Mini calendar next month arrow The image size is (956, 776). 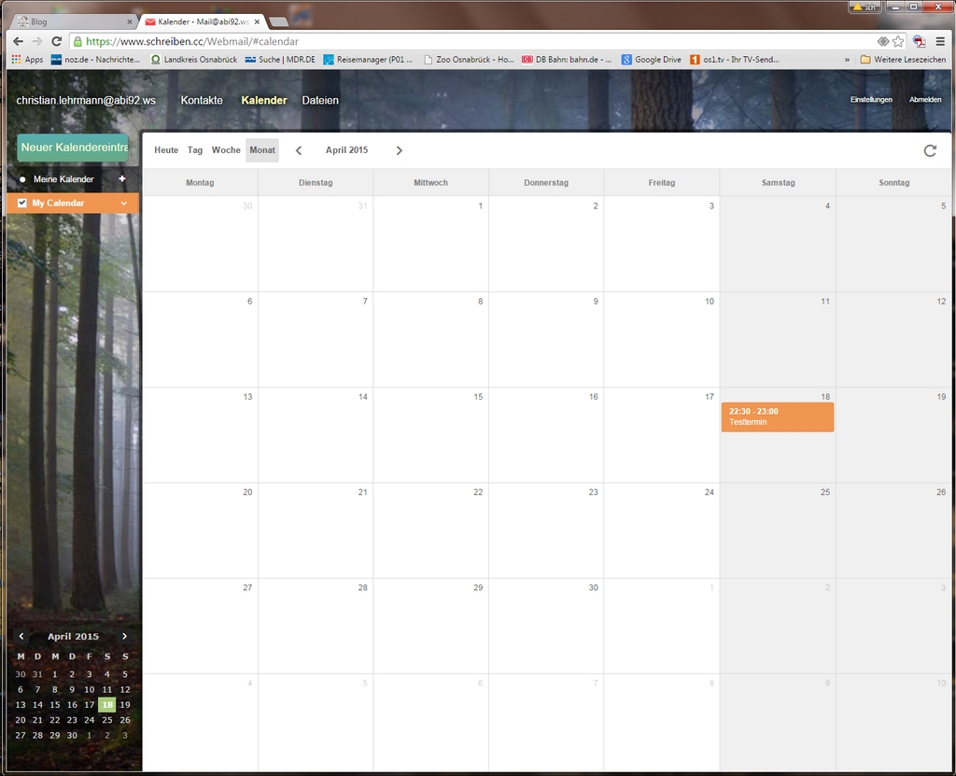coord(124,636)
